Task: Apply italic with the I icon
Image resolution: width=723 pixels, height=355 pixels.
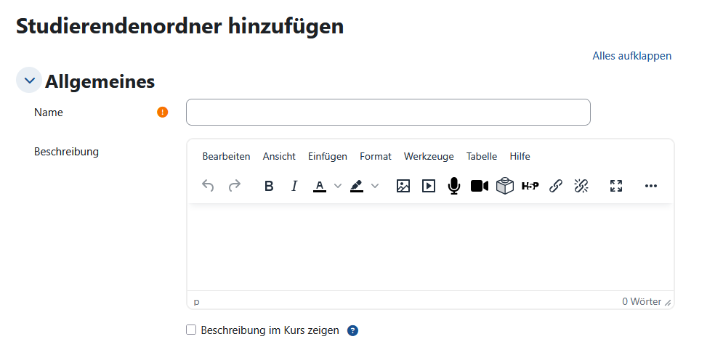Action: click(294, 186)
